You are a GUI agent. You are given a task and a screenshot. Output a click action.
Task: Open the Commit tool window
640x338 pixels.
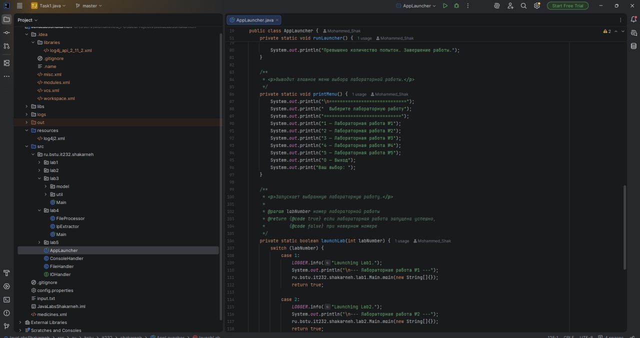pos(6,32)
